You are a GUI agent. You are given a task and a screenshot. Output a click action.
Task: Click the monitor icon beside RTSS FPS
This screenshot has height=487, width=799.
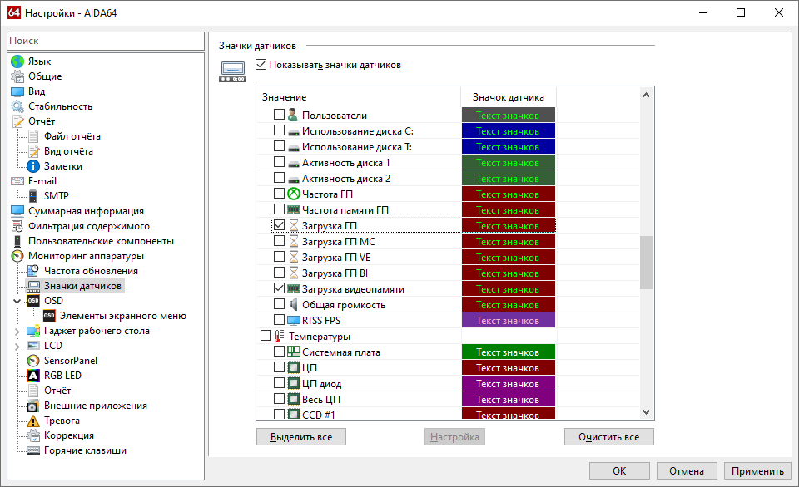pos(294,321)
